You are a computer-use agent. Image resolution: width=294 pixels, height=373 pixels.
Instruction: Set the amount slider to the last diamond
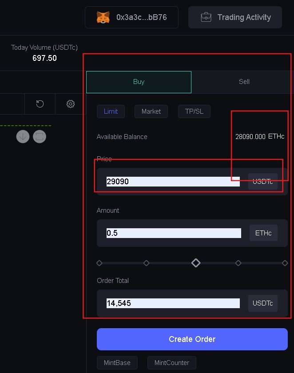point(285,263)
